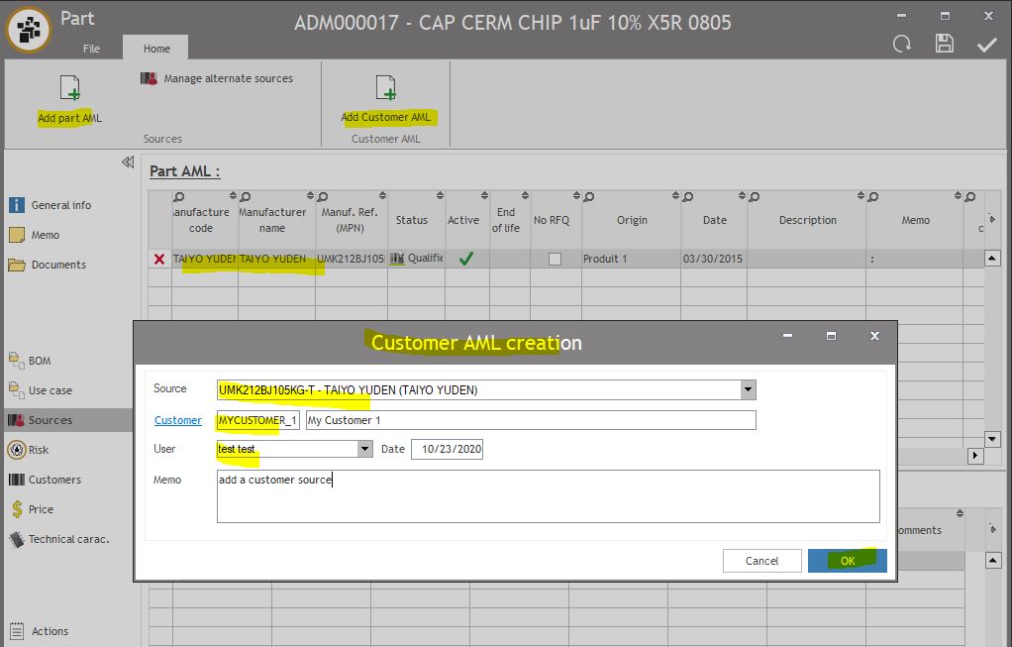
Task: Toggle the No RFQ checkbox
Action: click(555, 259)
